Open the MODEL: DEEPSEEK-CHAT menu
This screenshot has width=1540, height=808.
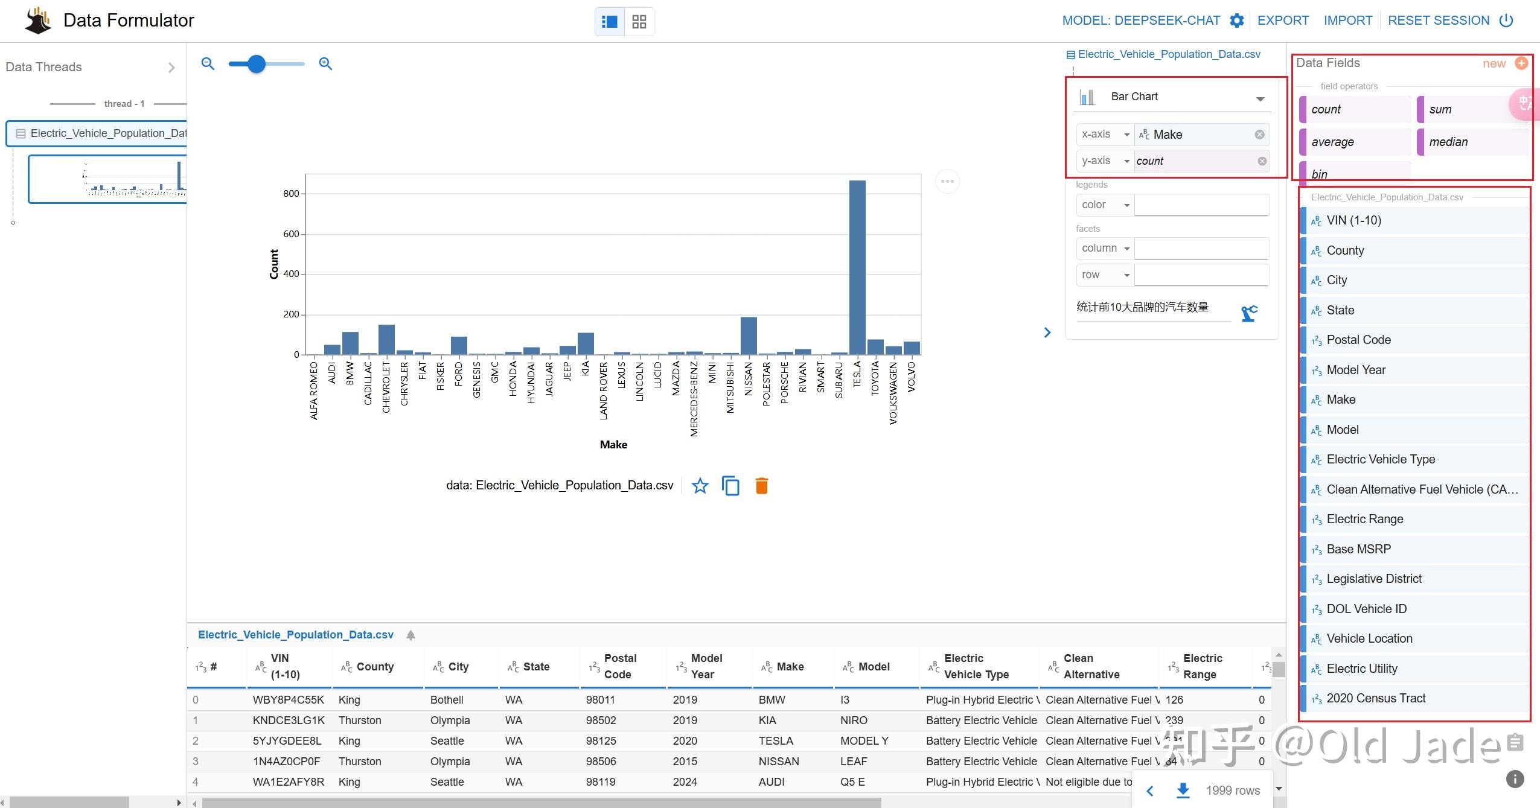(x=1142, y=20)
